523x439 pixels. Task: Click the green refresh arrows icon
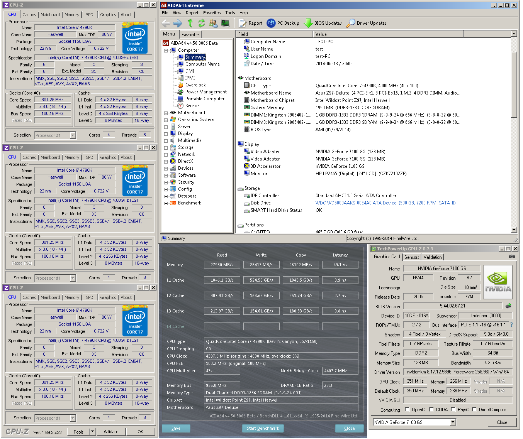(202, 23)
